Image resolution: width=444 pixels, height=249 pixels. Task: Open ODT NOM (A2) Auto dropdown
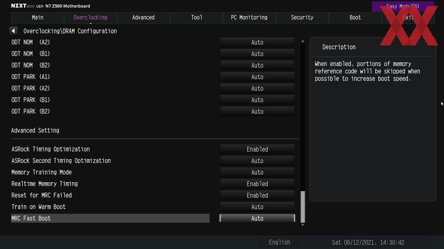tap(257, 42)
